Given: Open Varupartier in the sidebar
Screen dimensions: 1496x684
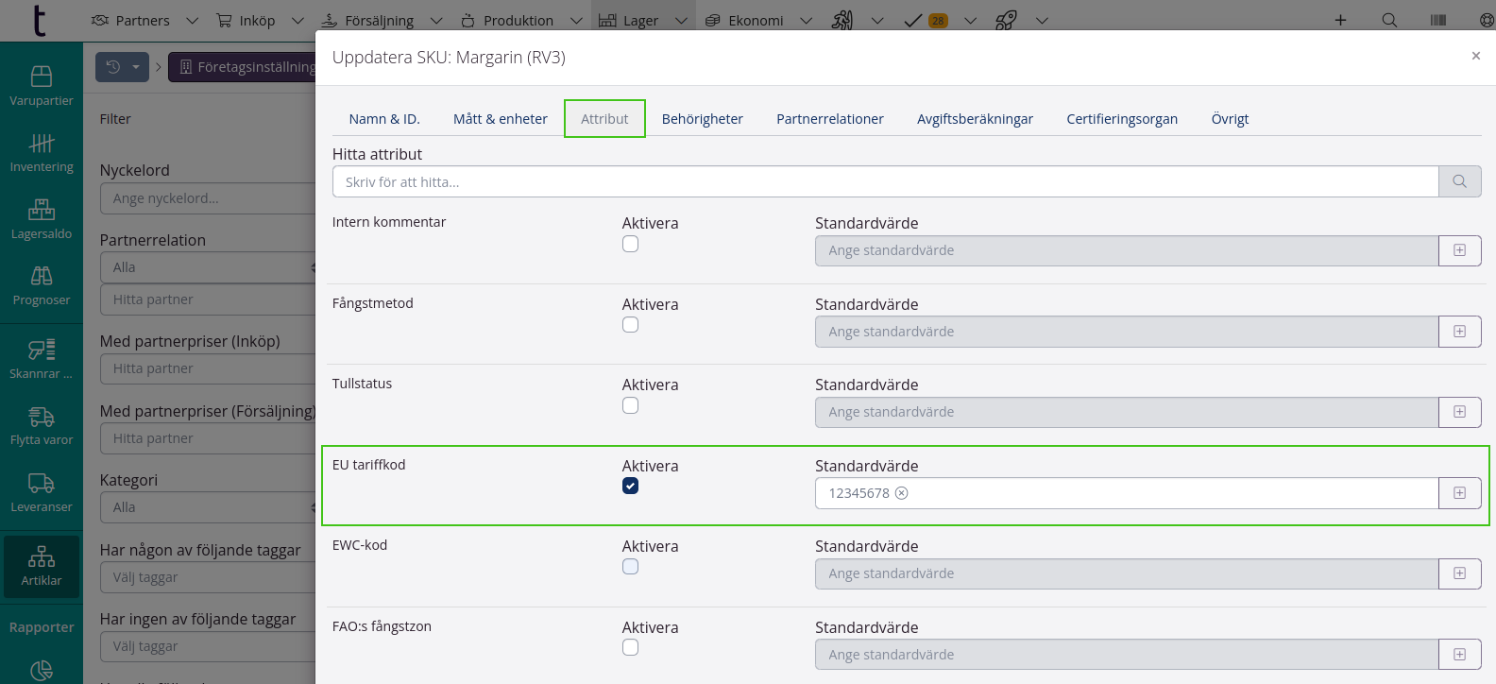Looking at the screenshot, I should (x=42, y=85).
